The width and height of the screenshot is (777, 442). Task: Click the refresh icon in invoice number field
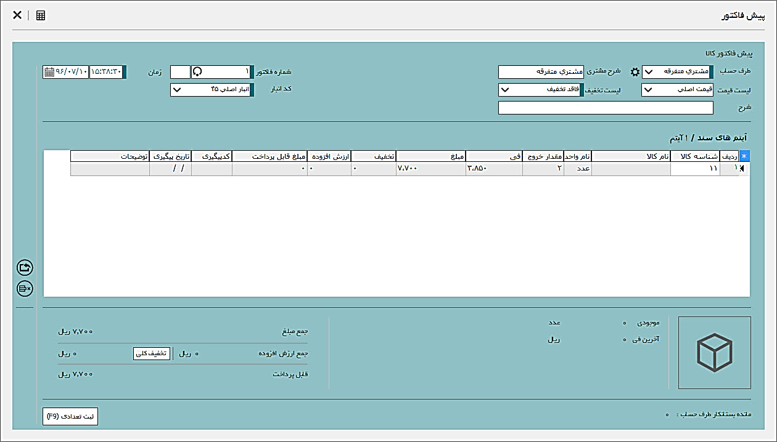(x=197, y=72)
